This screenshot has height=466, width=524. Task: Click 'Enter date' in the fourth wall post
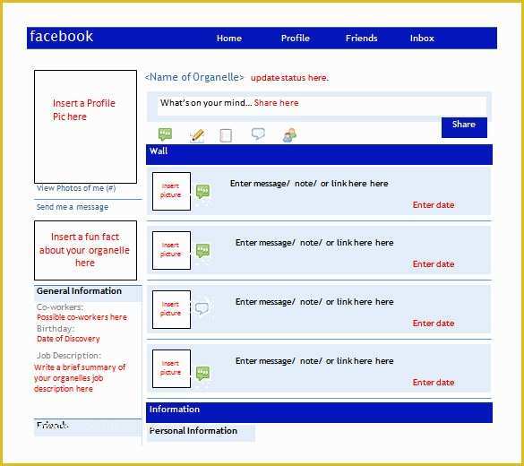[434, 383]
